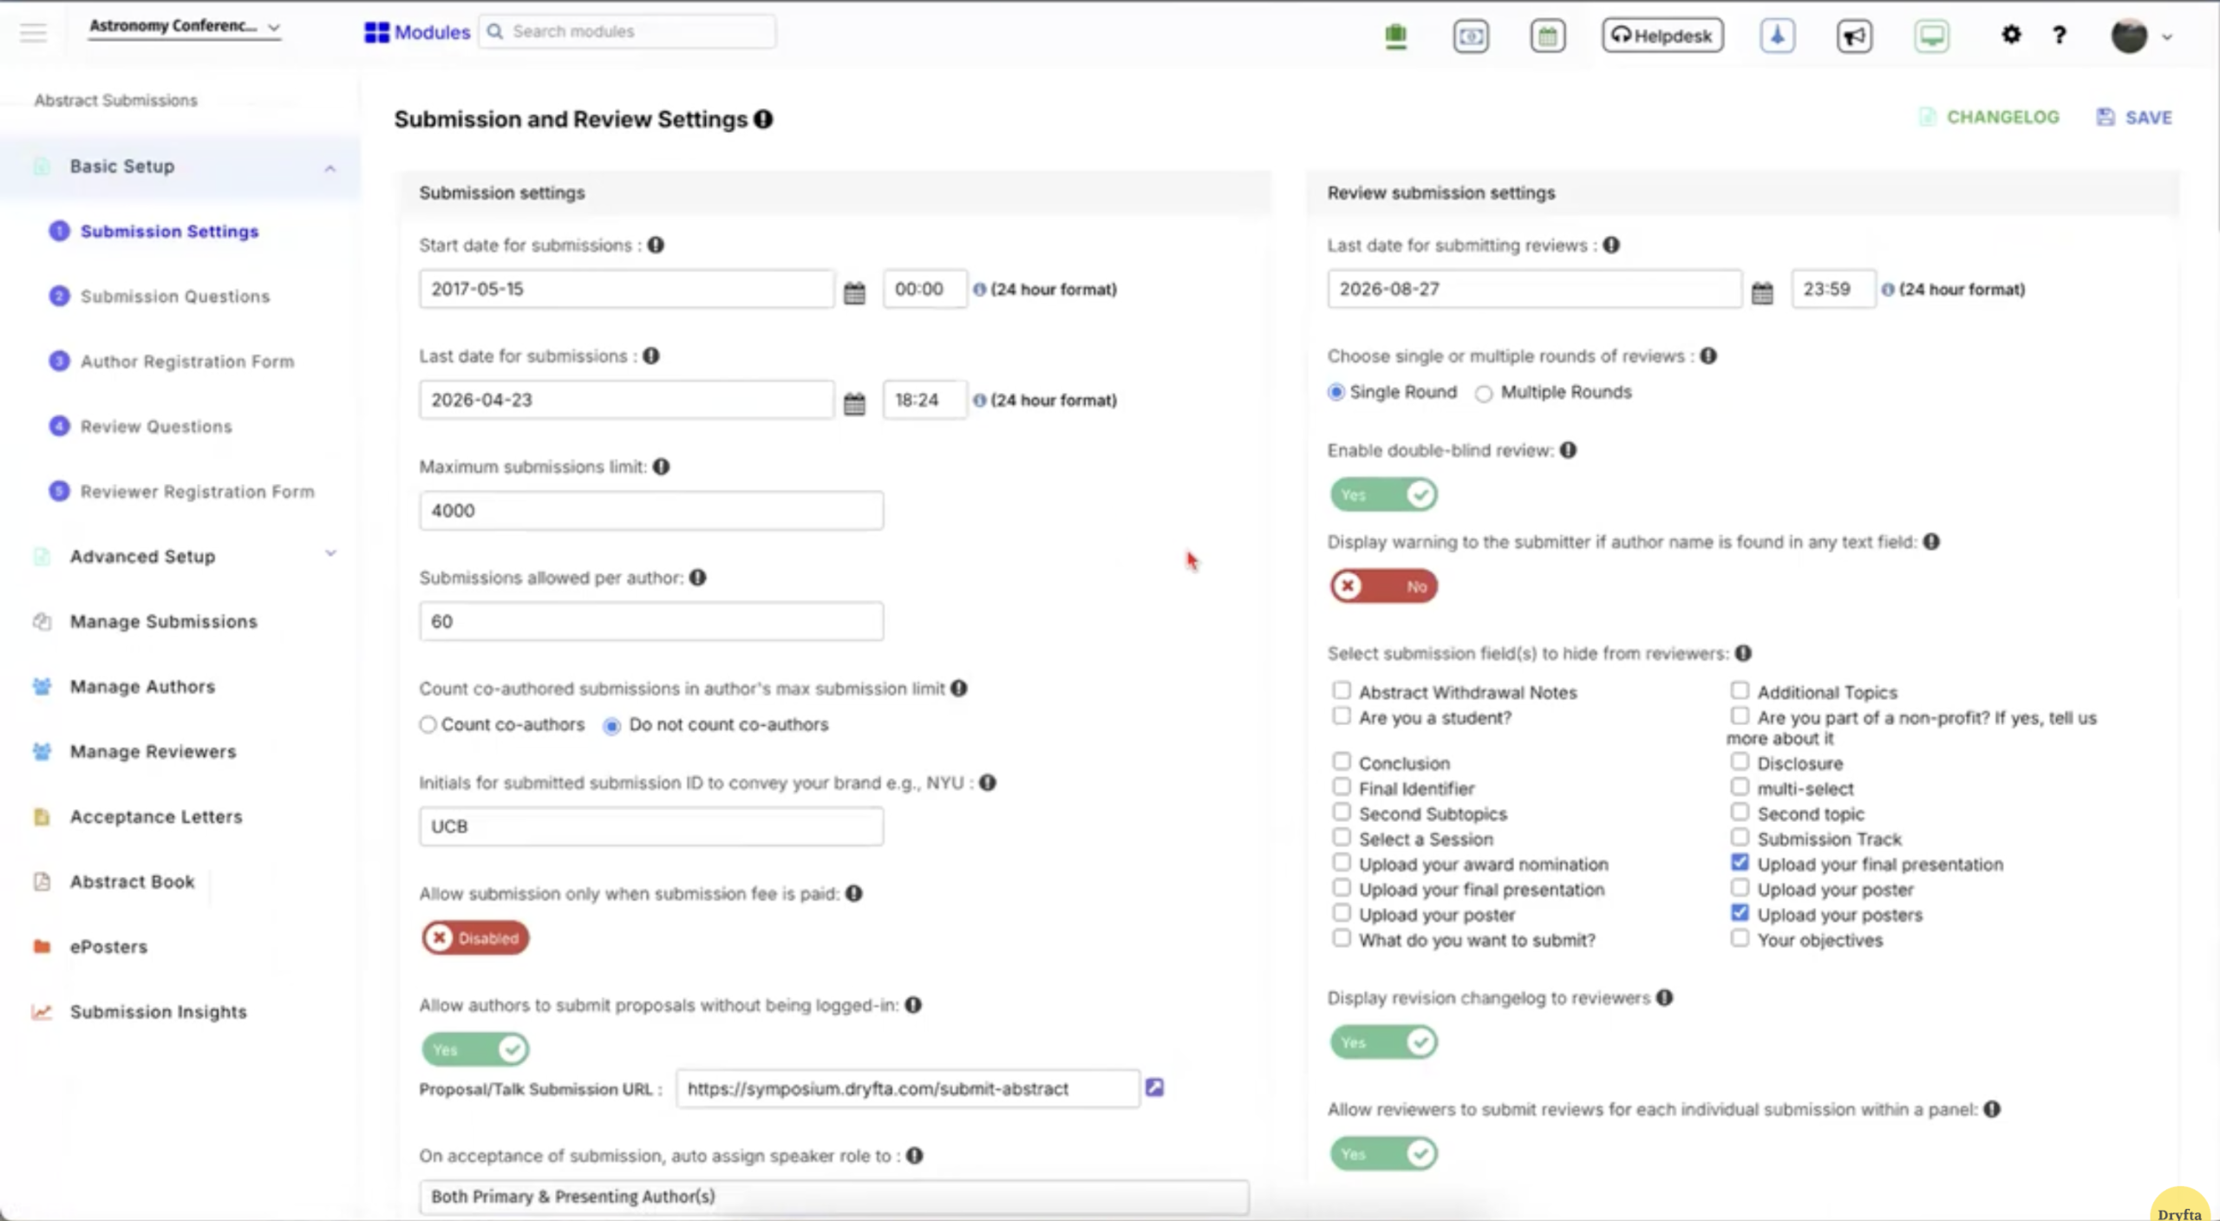Open Review Questions step

(156, 427)
